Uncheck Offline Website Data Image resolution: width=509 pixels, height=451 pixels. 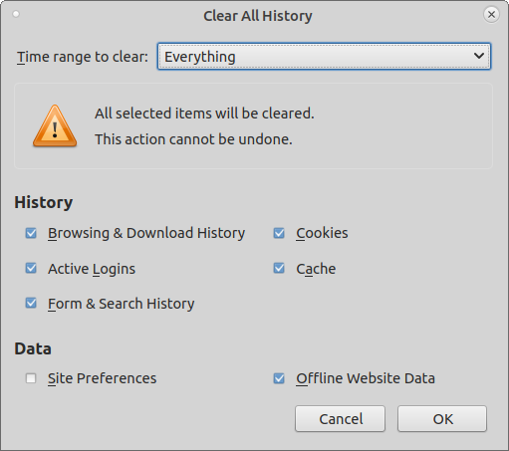pos(279,378)
